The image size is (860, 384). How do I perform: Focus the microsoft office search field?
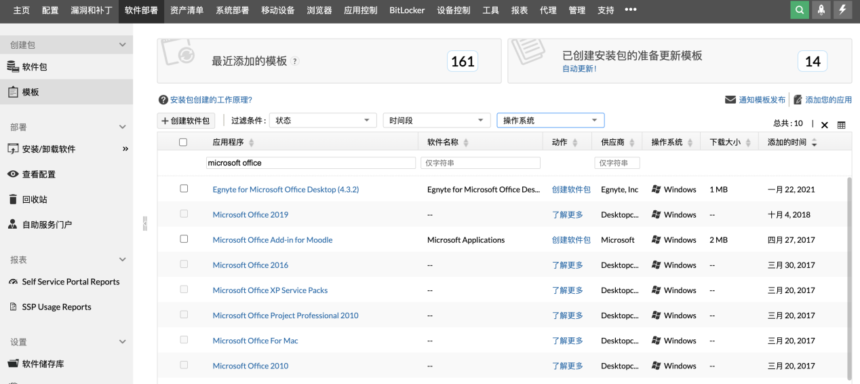pos(311,163)
